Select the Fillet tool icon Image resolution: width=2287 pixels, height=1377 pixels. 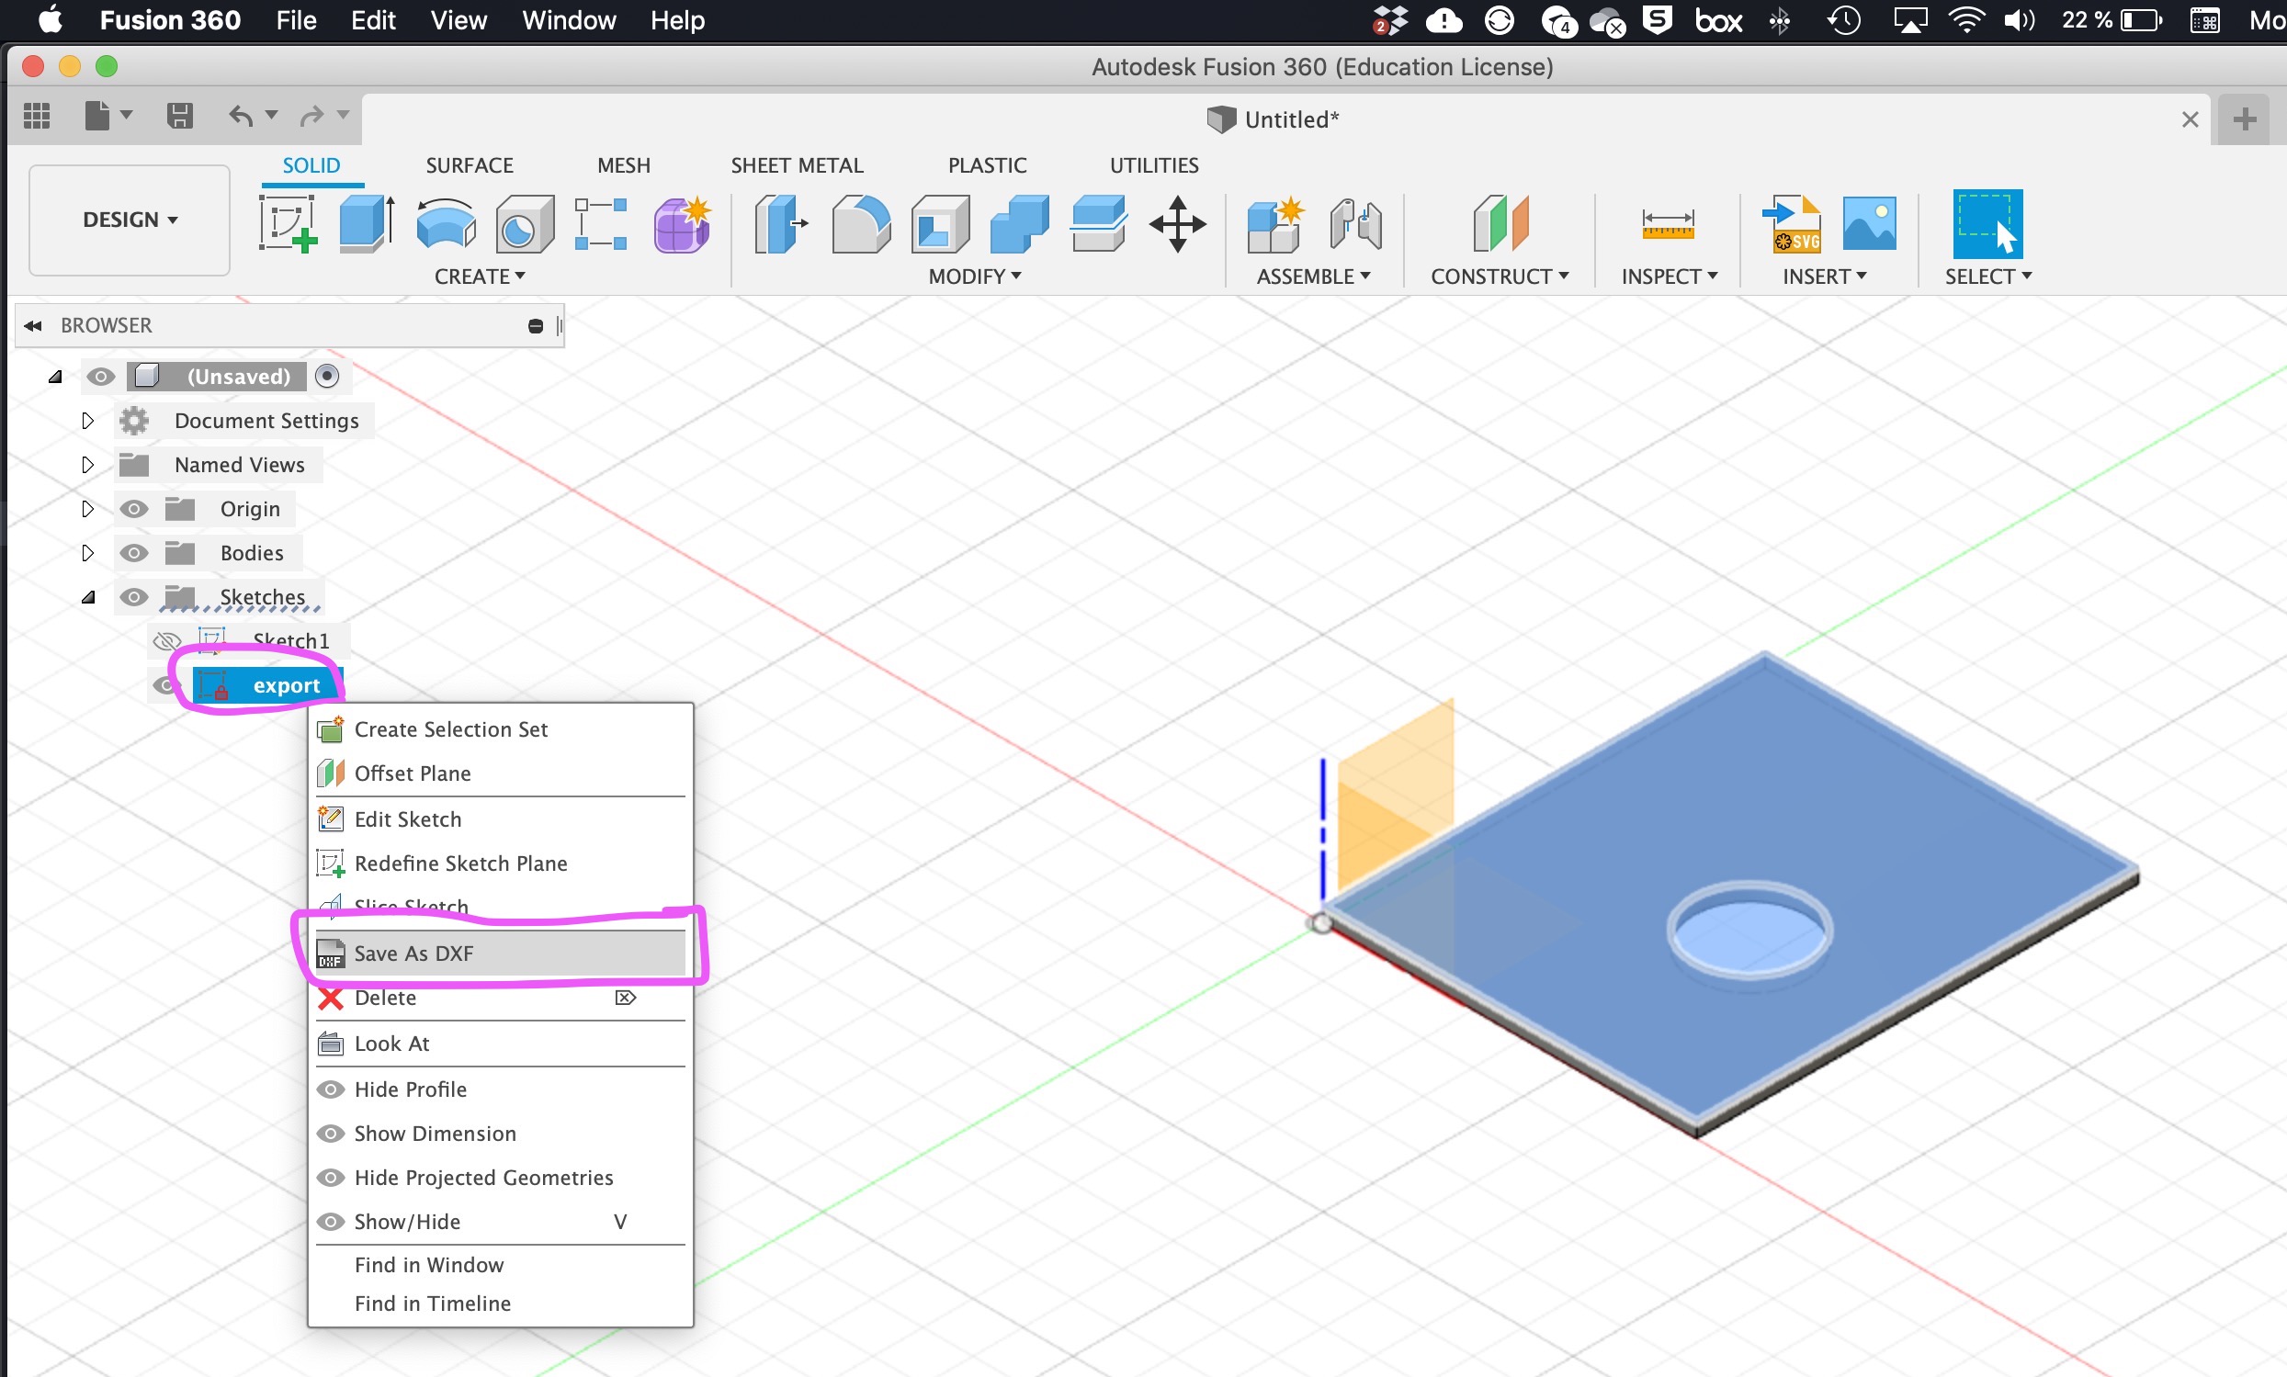coord(860,223)
